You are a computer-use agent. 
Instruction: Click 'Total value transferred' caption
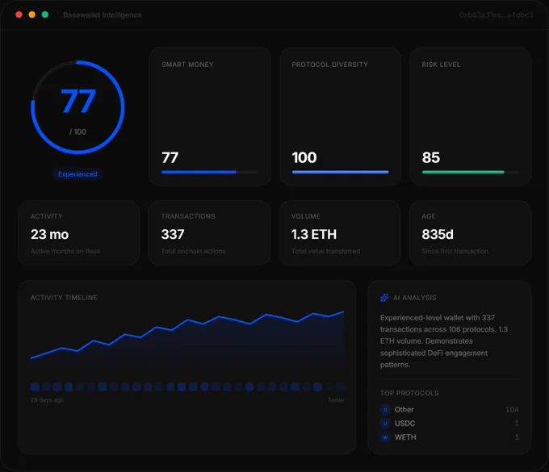pyautogui.click(x=325, y=251)
